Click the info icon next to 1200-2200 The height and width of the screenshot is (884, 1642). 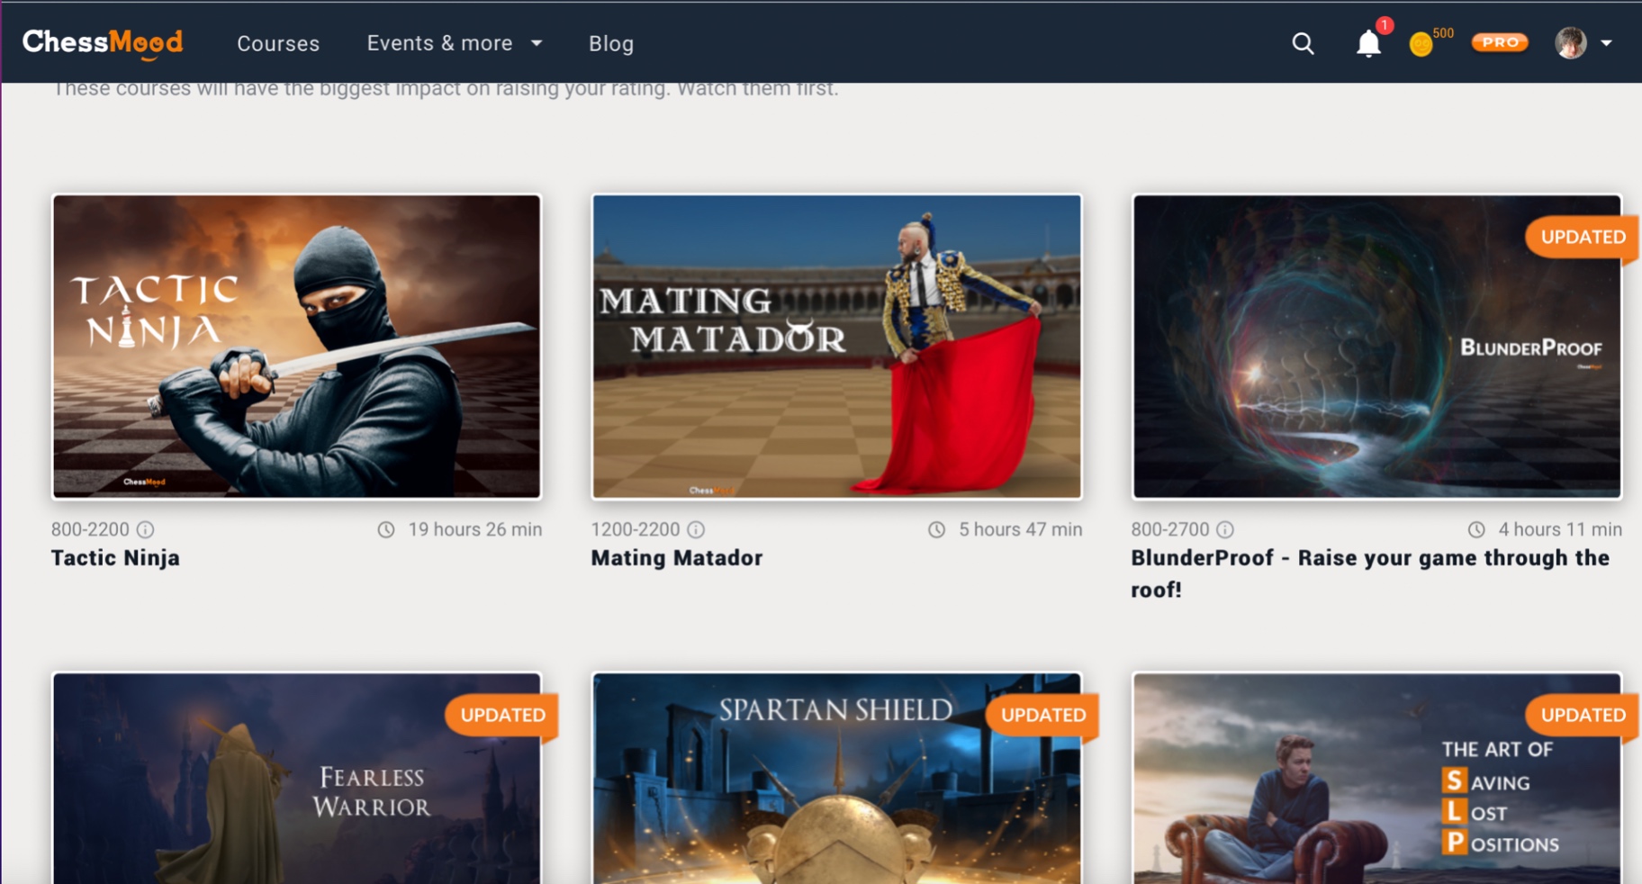click(696, 529)
